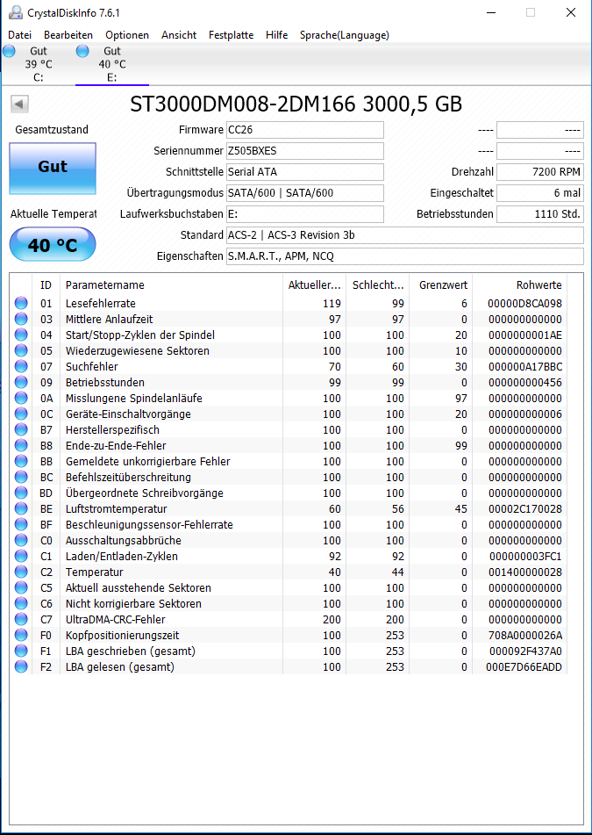The height and width of the screenshot is (835, 592).
Task: Click the status orb of Misslungene Spindelanläufe row
Action: [x=21, y=399]
